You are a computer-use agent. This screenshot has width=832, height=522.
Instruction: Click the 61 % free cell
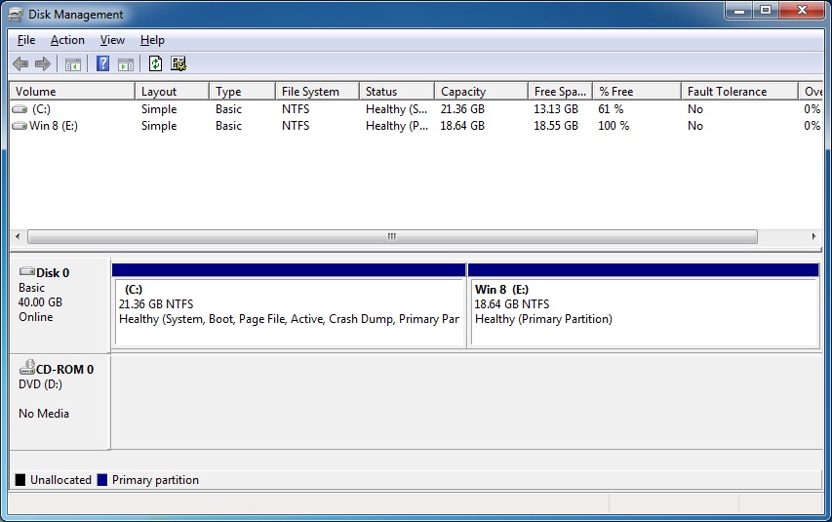(x=611, y=109)
